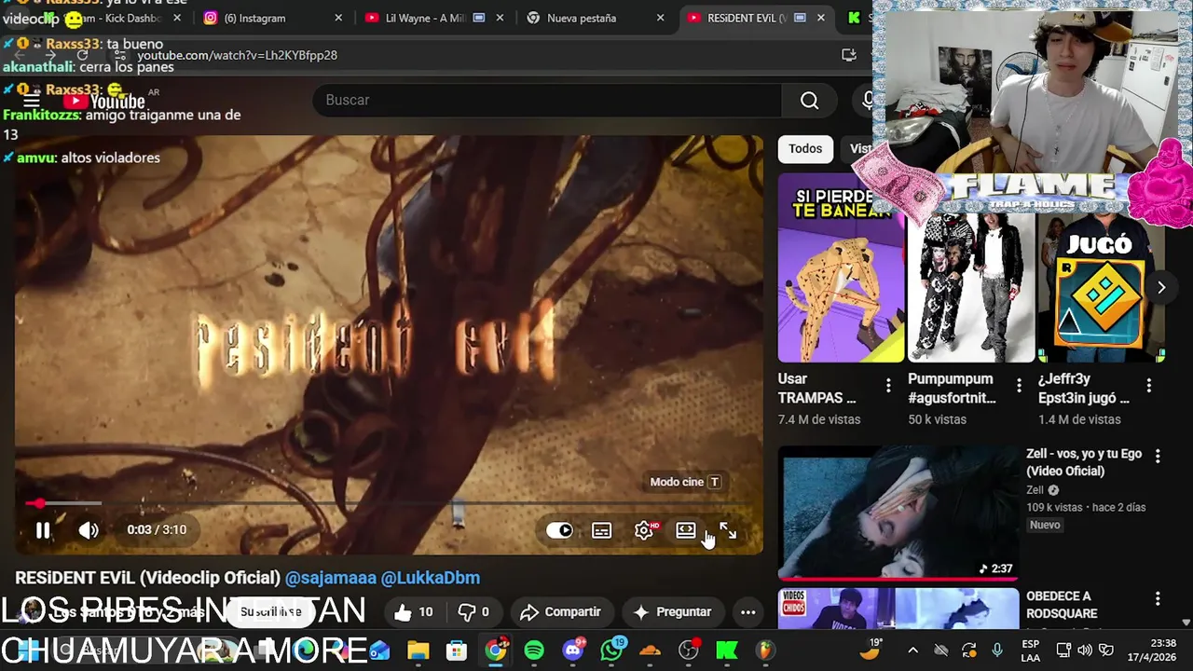Like the video with thumbs up

coord(413,612)
